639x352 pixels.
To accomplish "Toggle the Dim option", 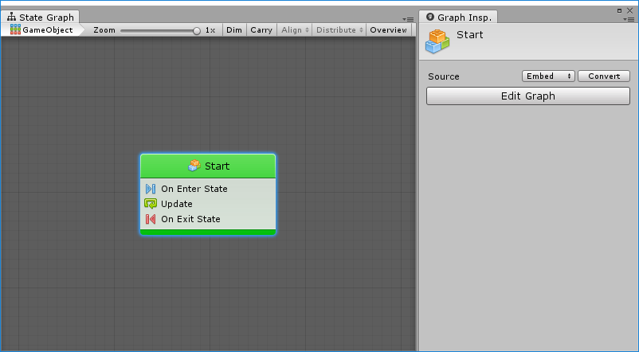I will tap(234, 29).
